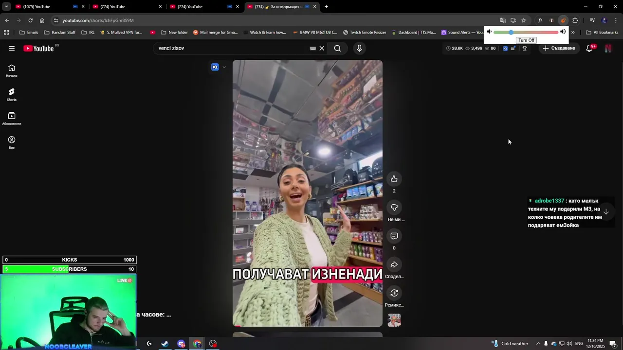Bookmark this page with the star
623x350 pixels.
click(x=524, y=20)
